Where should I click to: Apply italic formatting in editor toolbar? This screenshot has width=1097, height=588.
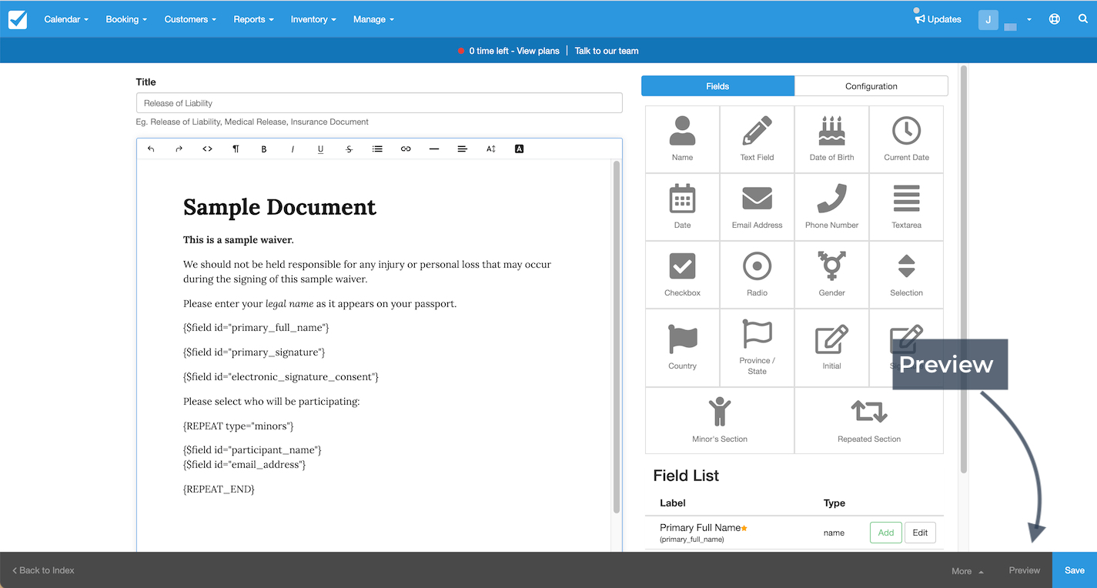[x=293, y=149]
